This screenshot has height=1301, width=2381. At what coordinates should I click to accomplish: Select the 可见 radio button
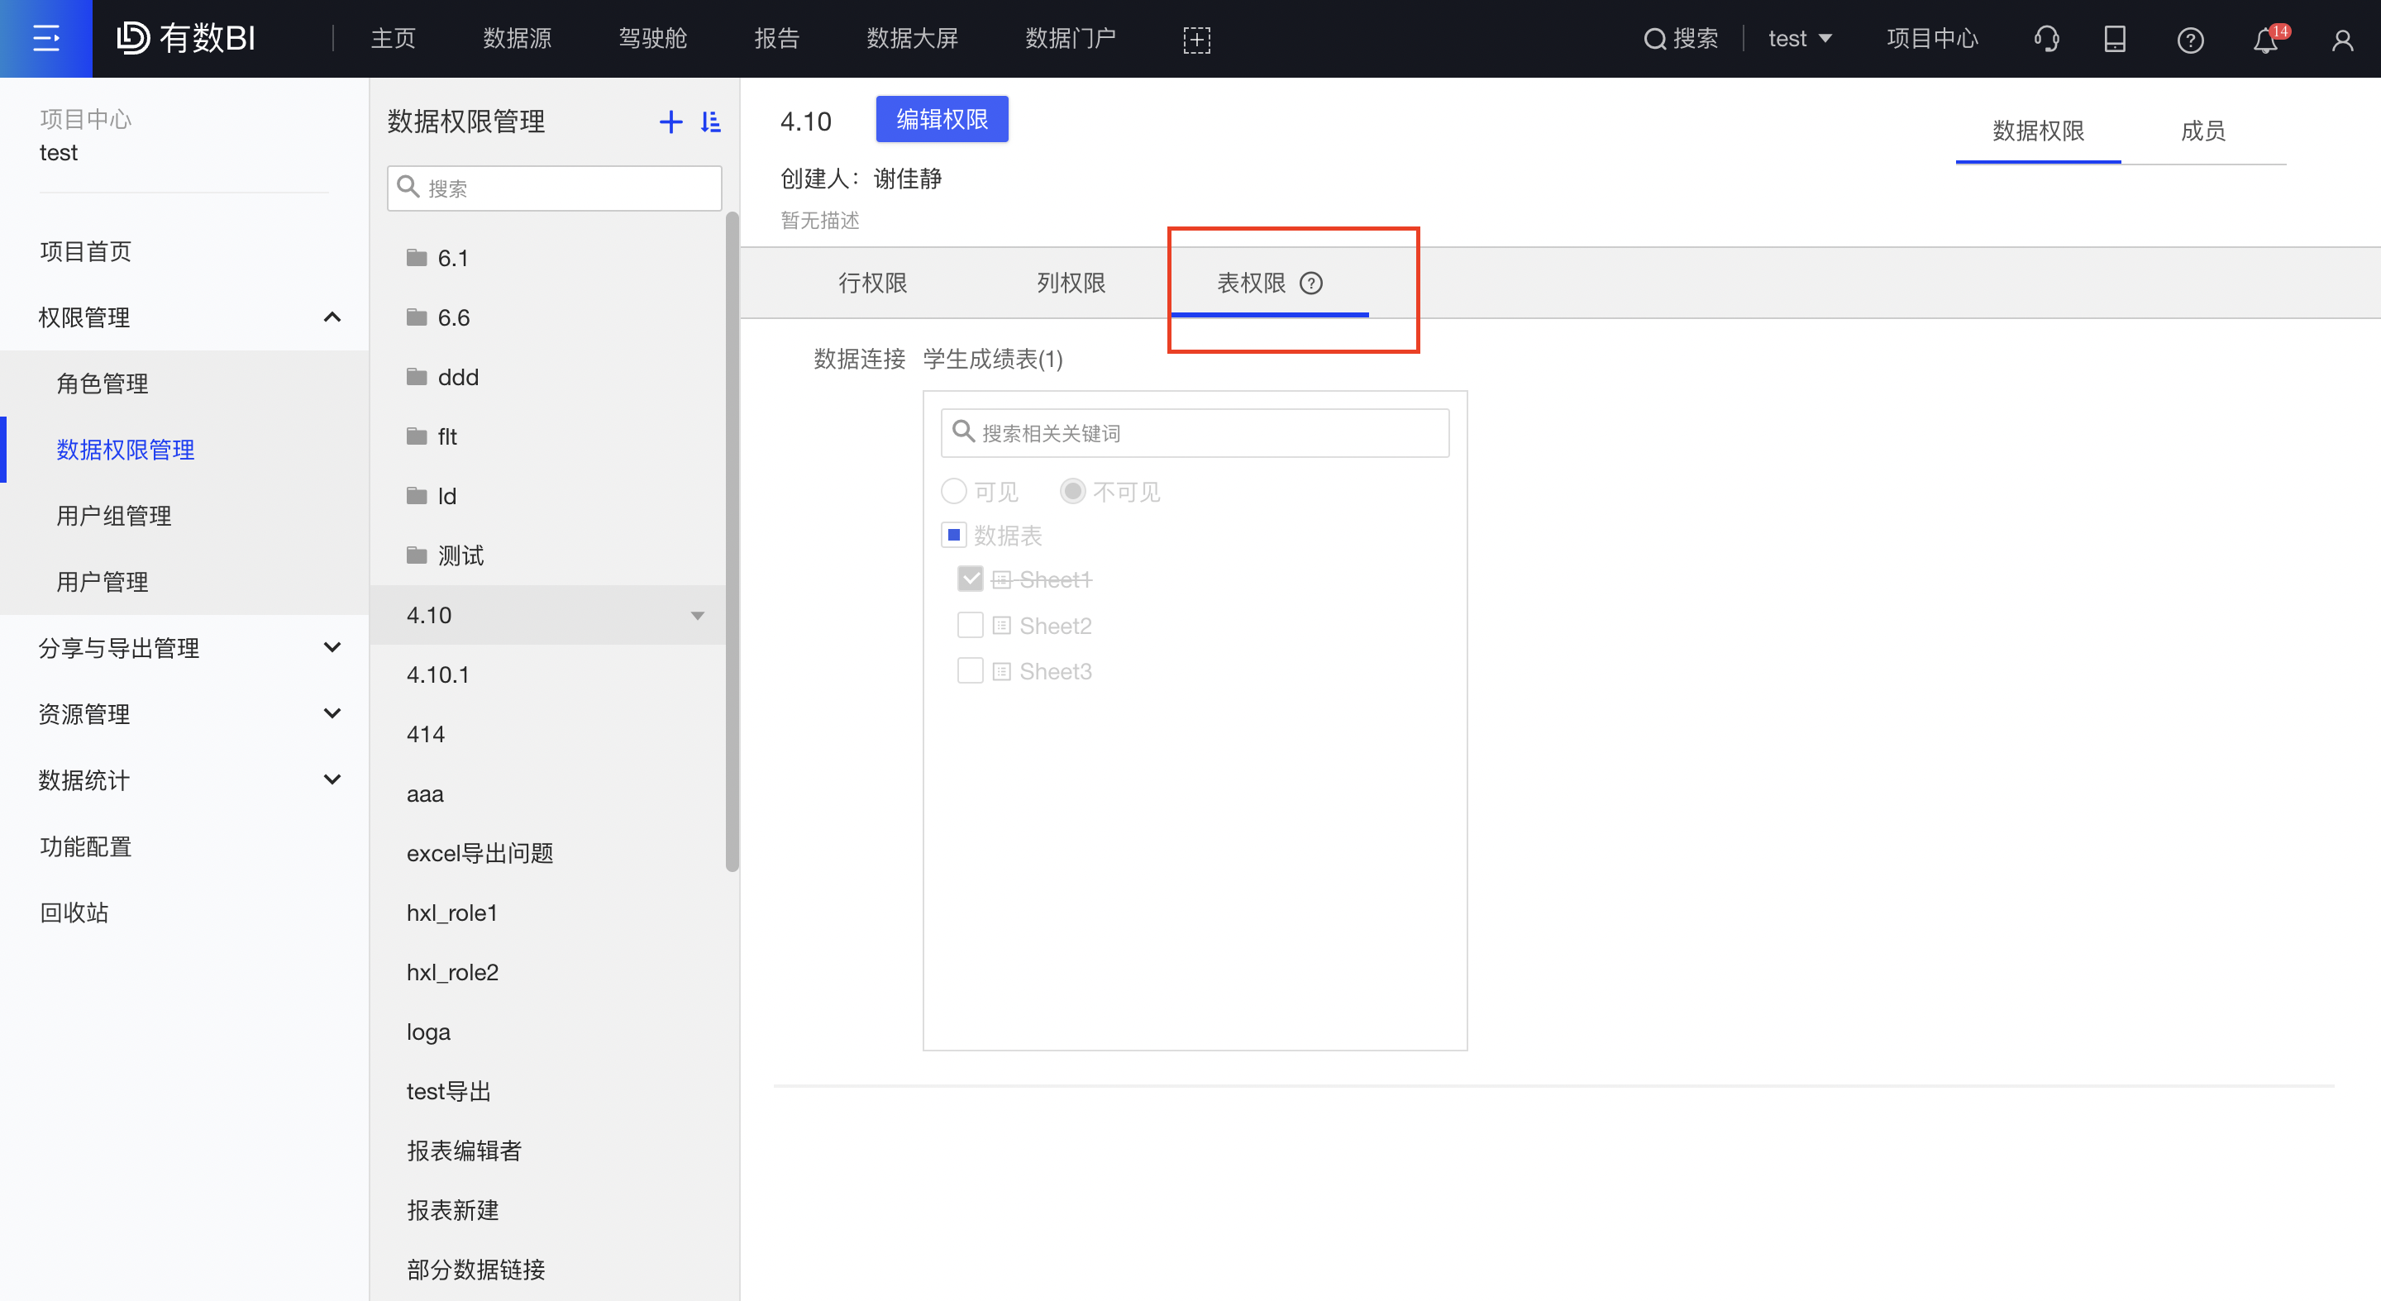tap(954, 492)
